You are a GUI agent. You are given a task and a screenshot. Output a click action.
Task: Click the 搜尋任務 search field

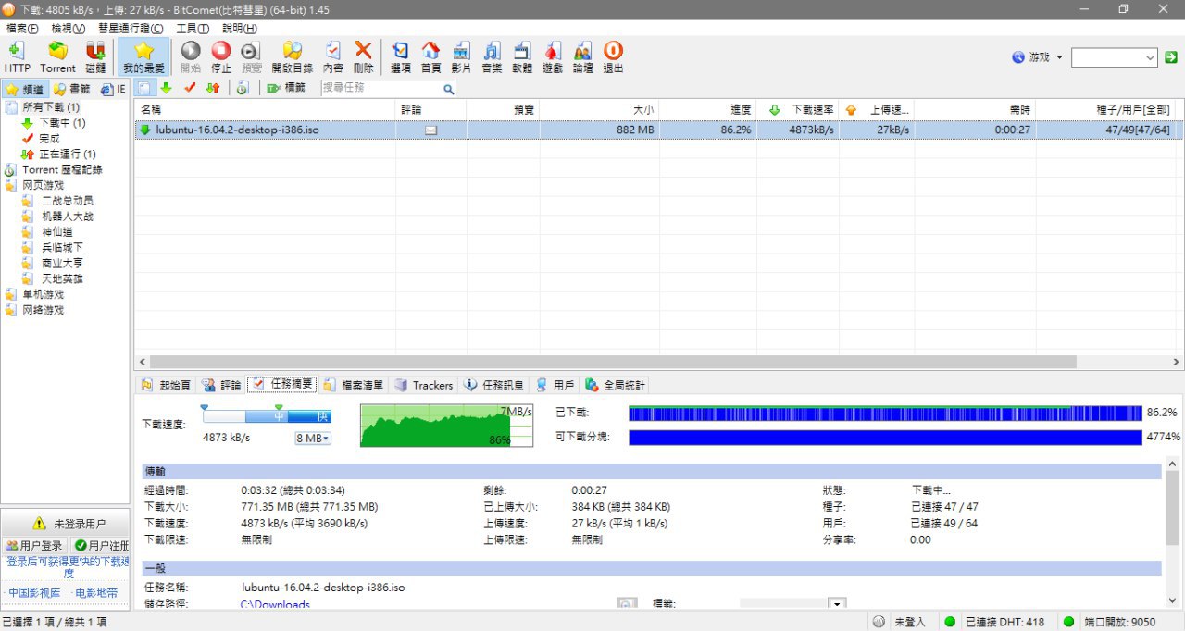(389, 88)
